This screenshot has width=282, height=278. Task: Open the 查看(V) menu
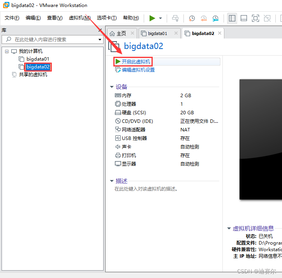tap(55, 18)
